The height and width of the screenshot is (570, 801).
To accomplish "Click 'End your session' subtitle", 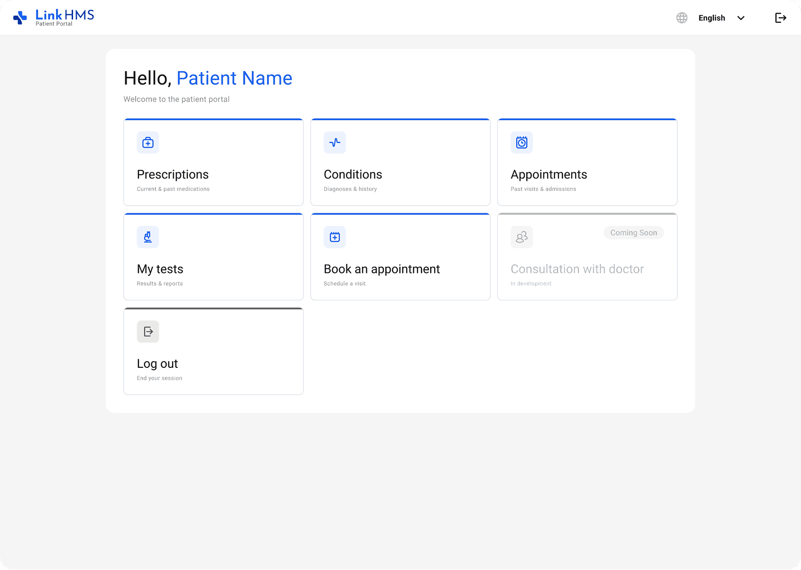I will (159, 378).
